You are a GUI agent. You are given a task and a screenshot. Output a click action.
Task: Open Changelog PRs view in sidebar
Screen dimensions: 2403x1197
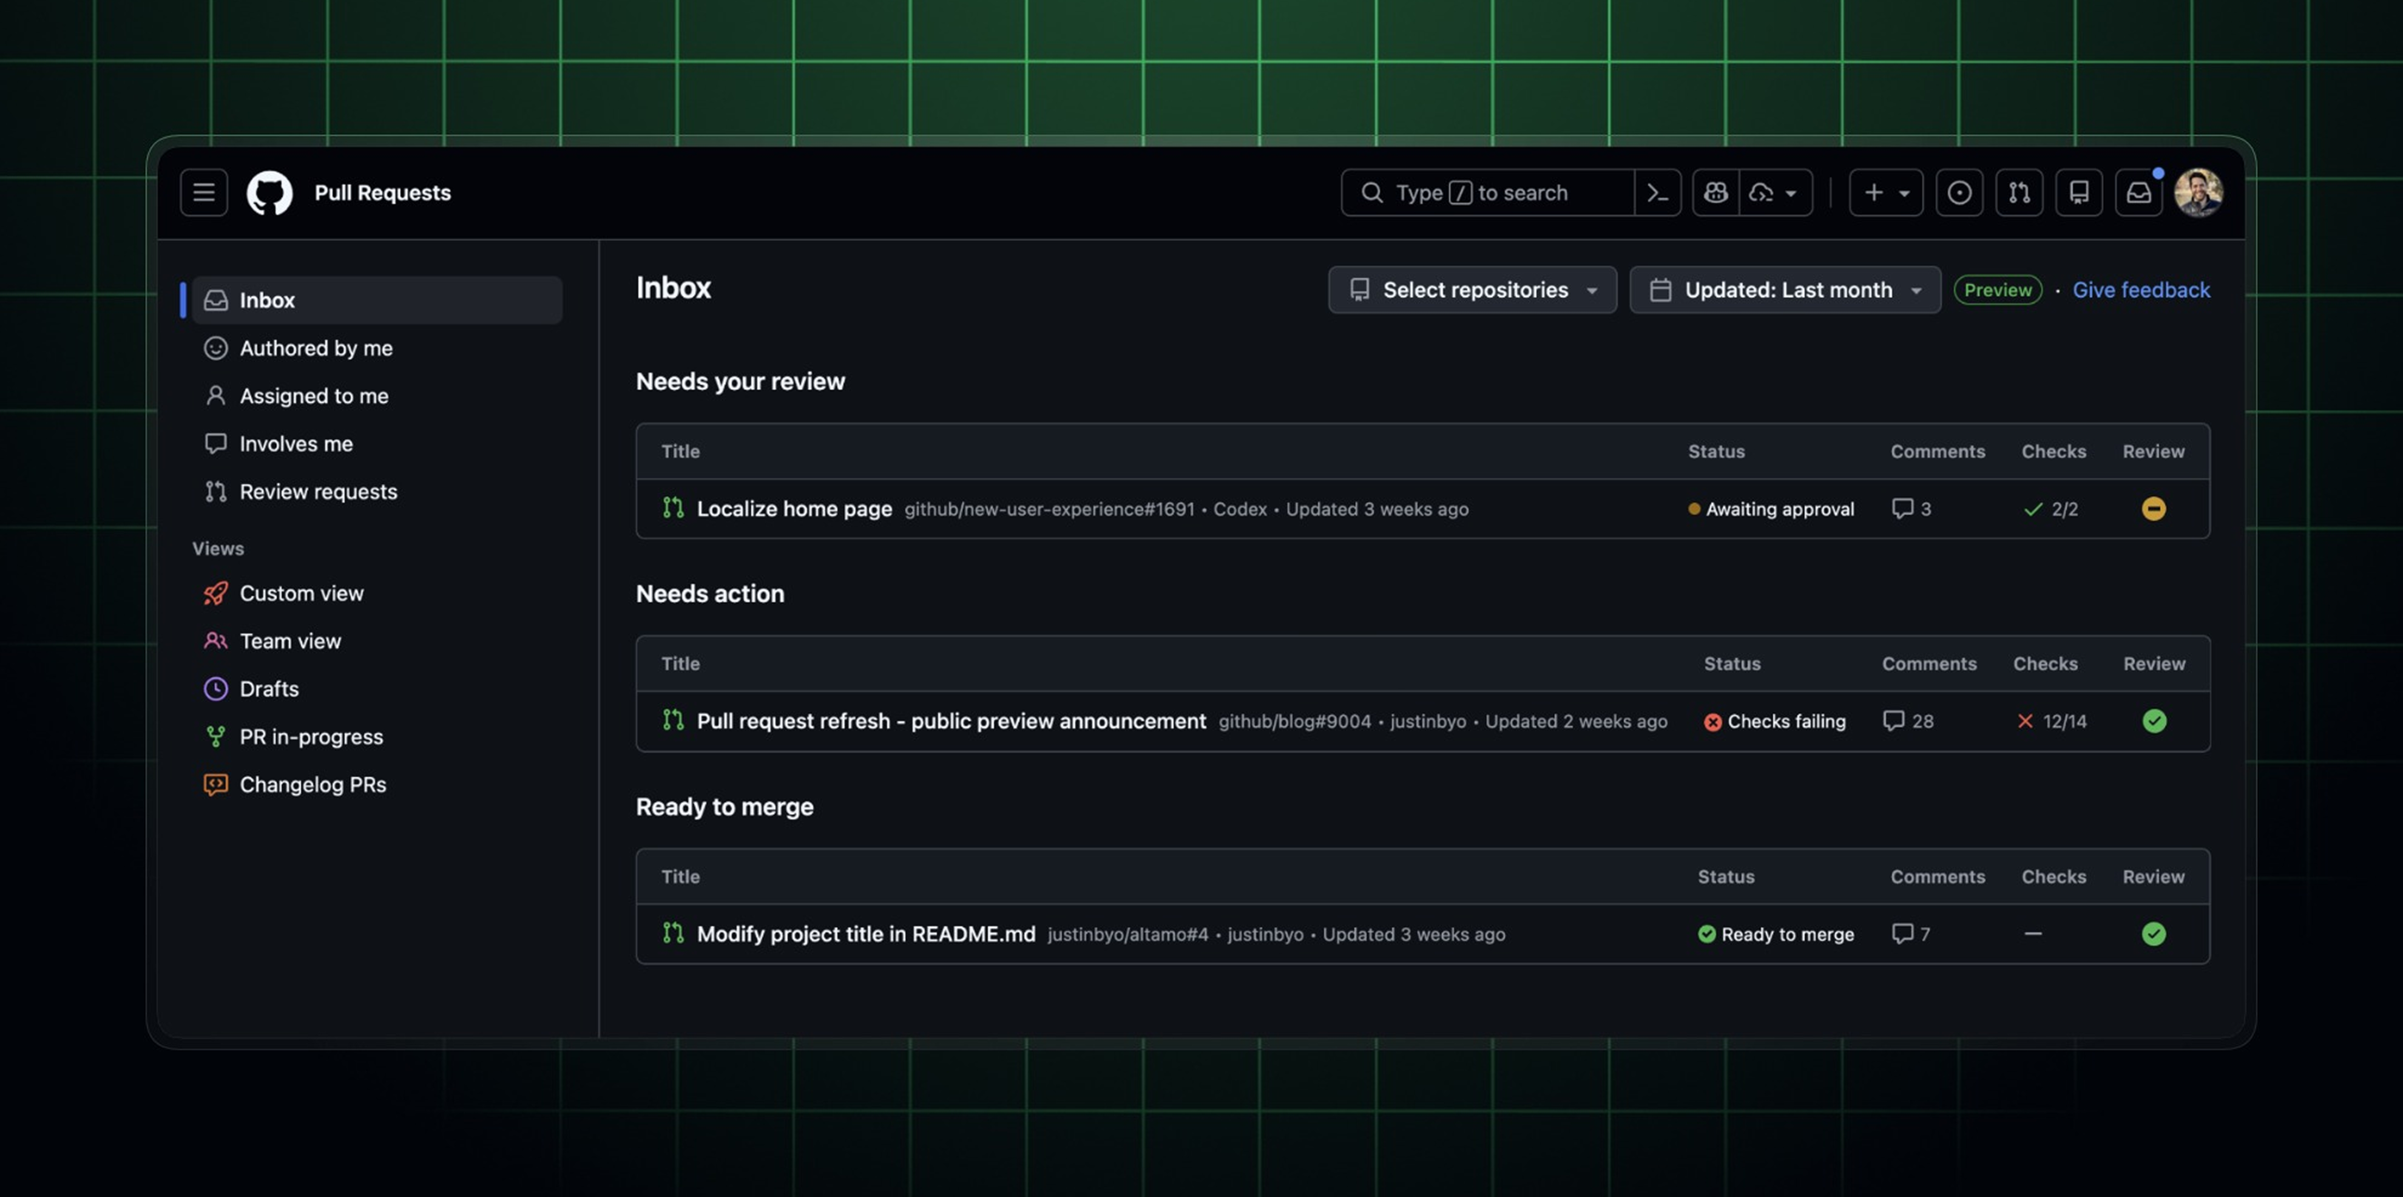313,785
